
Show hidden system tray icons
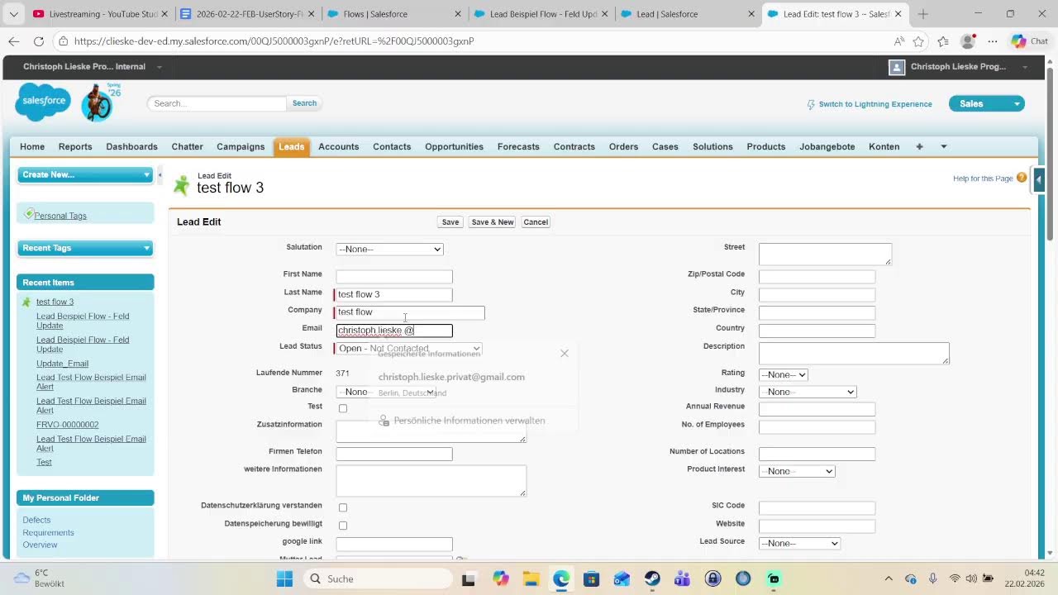point(889,578)
